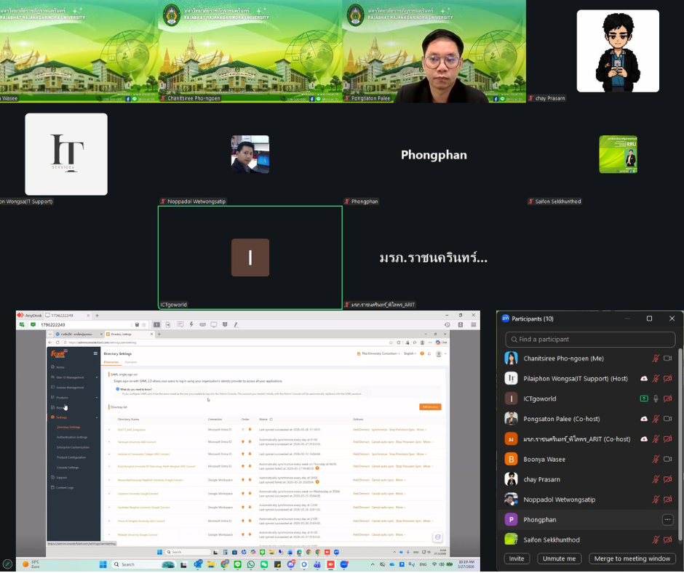Screen dimensions: 684x573
Task: Focus the Find a participant search field
Action: [x=589, y=340]
